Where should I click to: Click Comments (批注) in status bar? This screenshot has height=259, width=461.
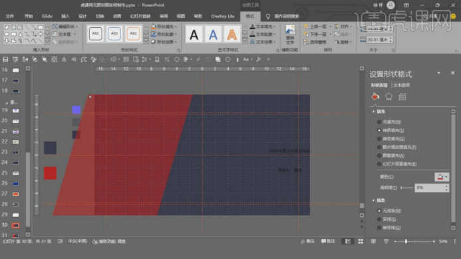point(328,241)
